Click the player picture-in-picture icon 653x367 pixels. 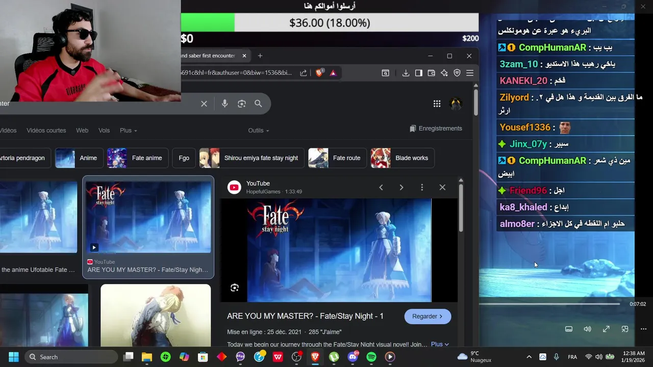pos(625,329)
